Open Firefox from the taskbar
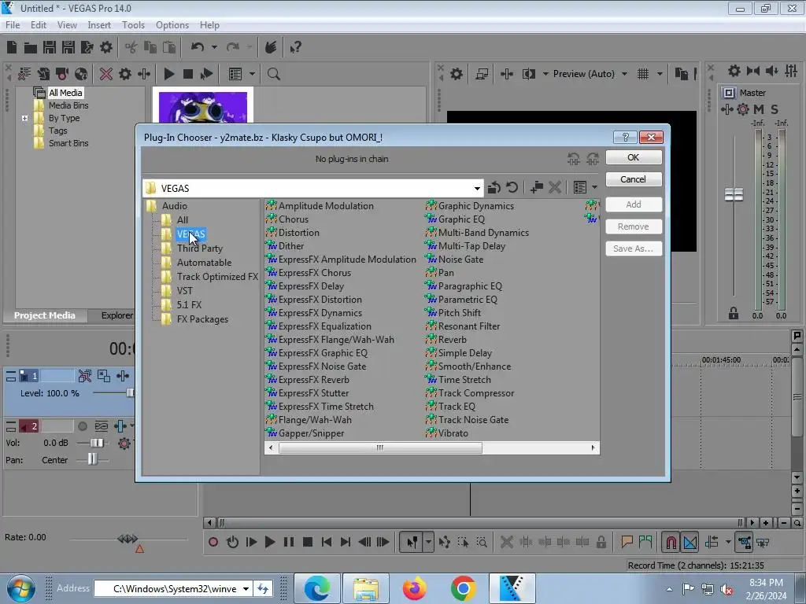 click(414, 588)
